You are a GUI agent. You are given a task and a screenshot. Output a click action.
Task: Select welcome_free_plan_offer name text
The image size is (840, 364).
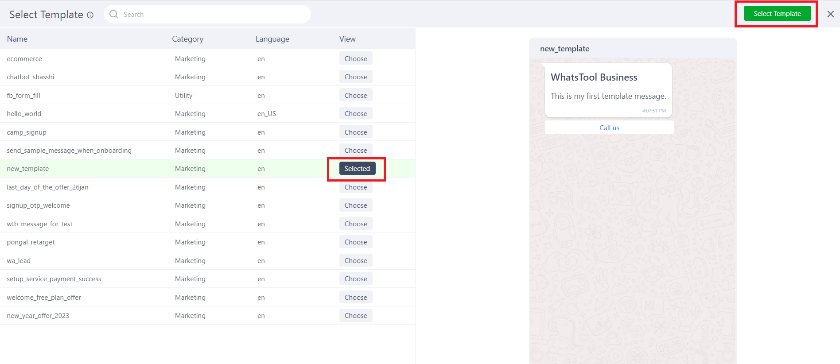point(44,297)
